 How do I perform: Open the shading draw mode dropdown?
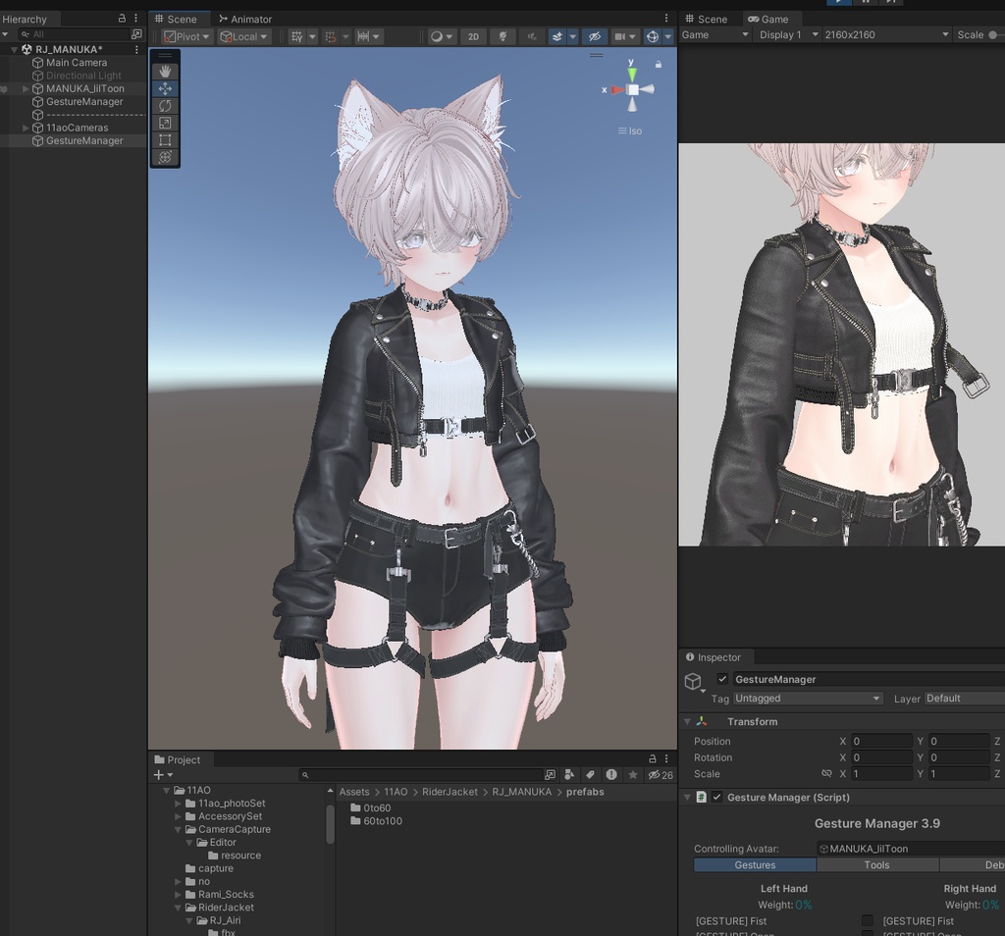(x=441, y=36)
